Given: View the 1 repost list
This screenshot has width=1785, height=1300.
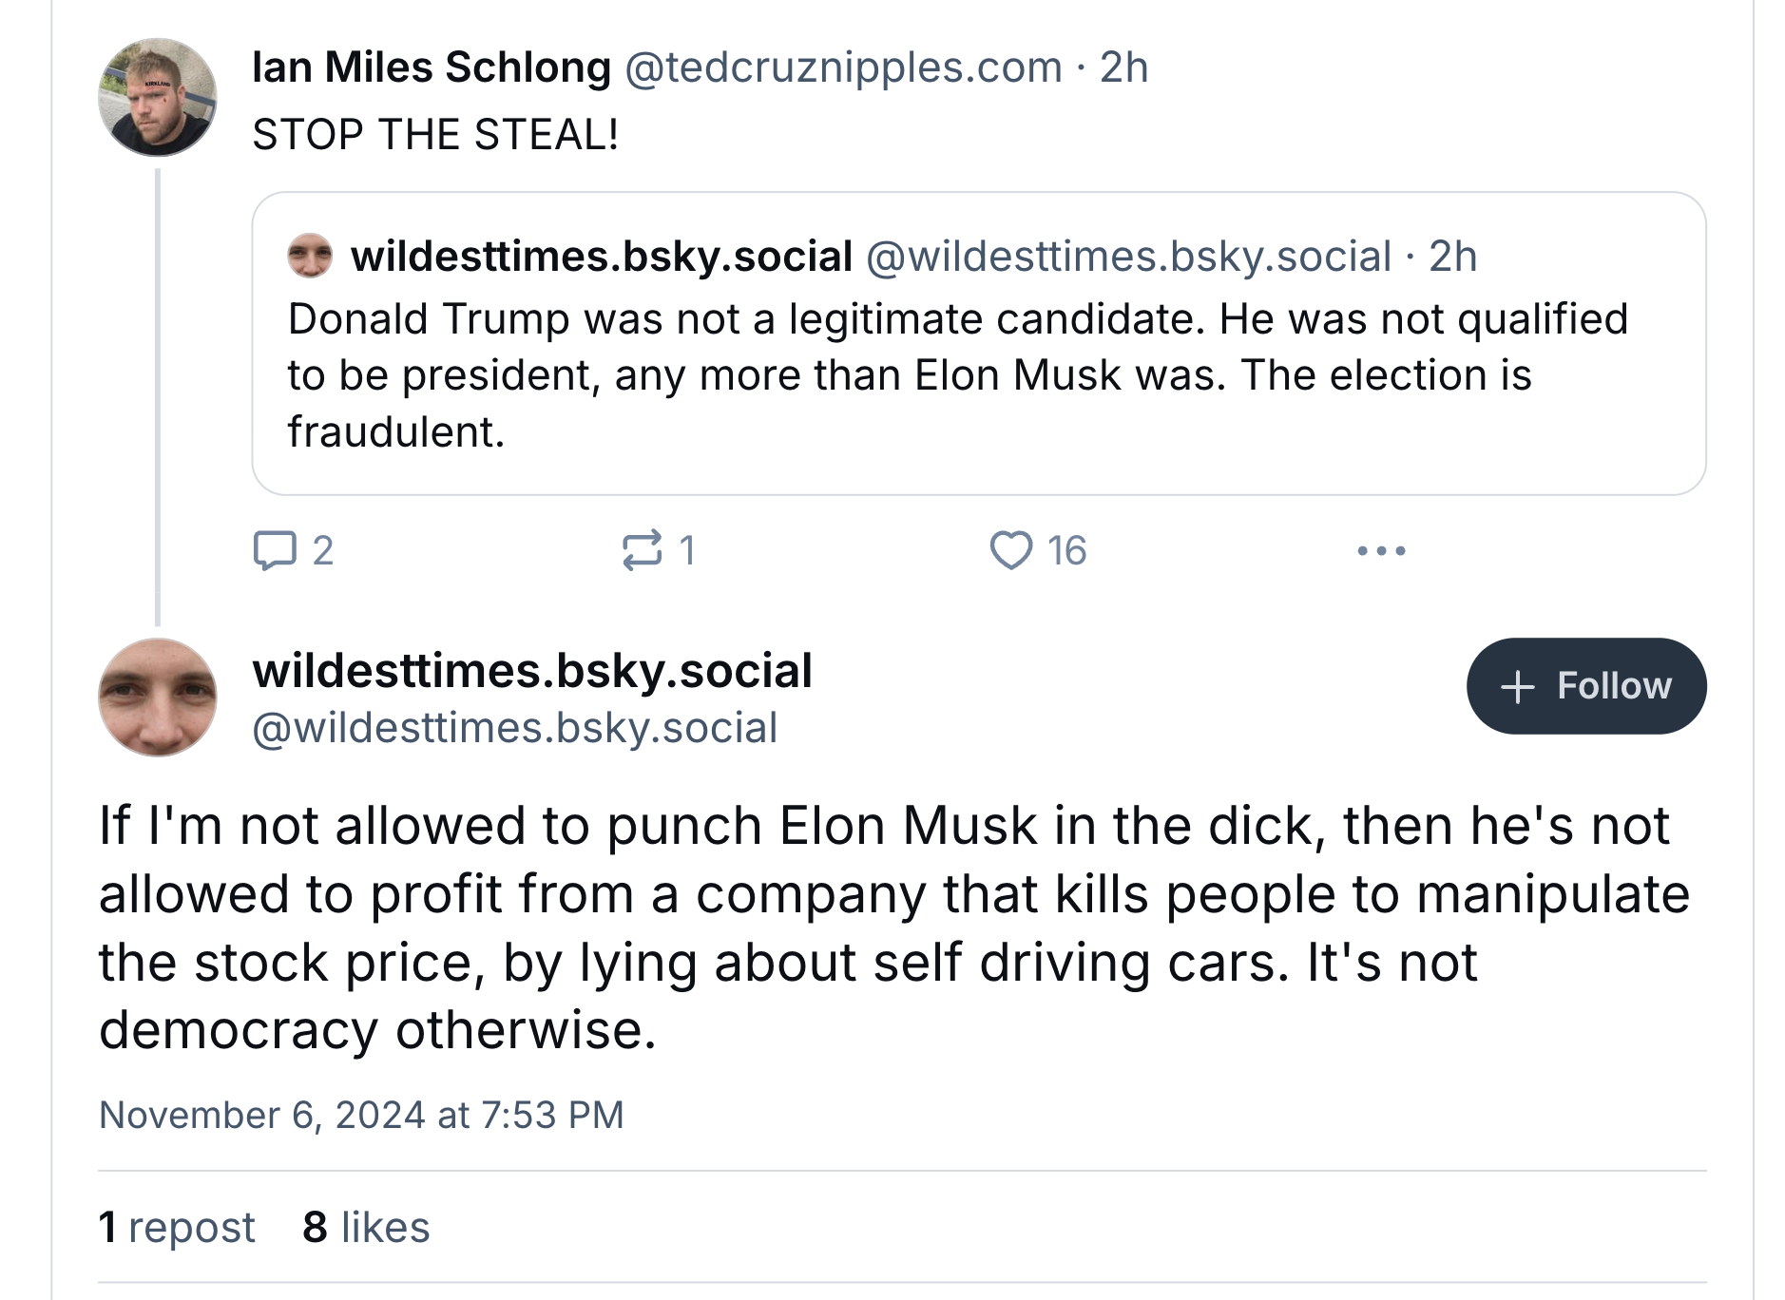Looking at the screenshot, I should 177,1227.
